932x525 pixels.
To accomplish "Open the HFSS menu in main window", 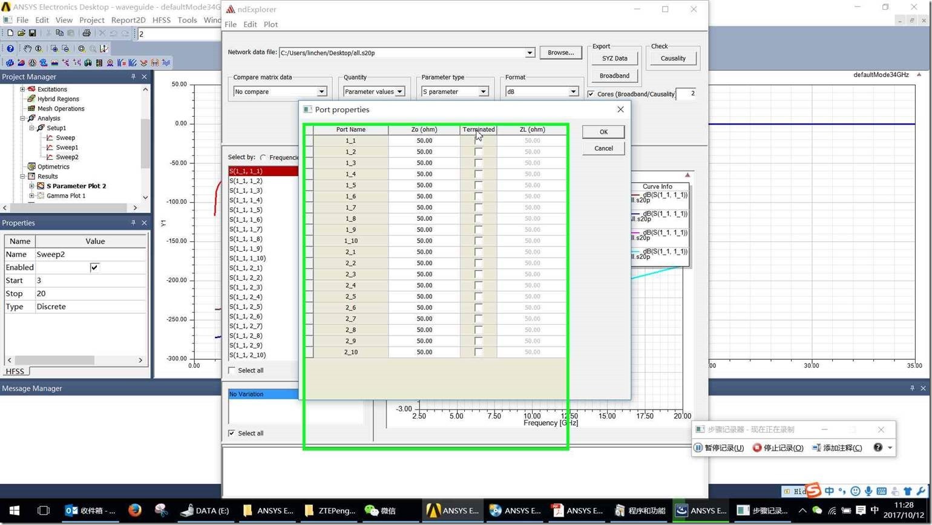I will point(162,20).
